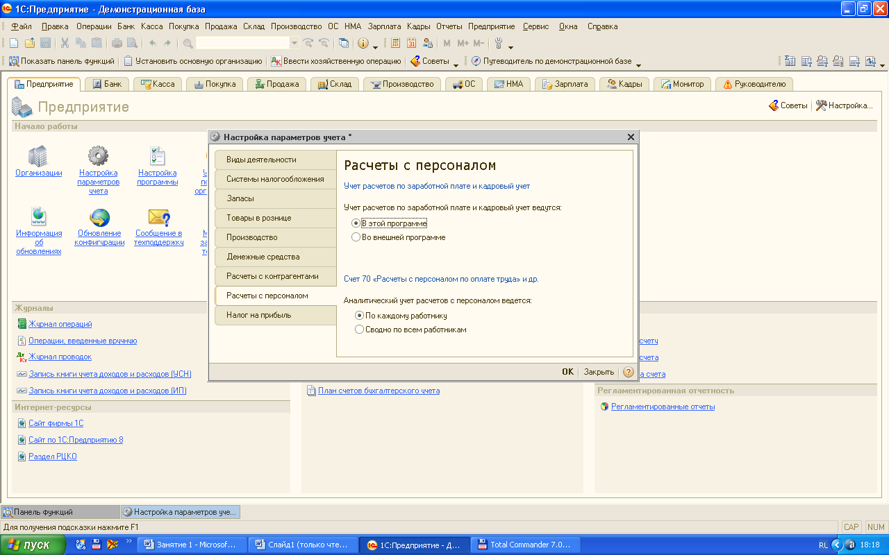
Task: Click the Sigma totals table icon in the top-right toolbar
Action: tap(790, 61)
